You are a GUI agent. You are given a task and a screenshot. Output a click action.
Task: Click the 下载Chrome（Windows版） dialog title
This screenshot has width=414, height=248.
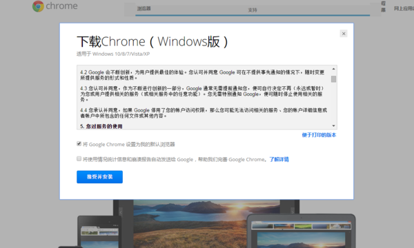point(152,41)
